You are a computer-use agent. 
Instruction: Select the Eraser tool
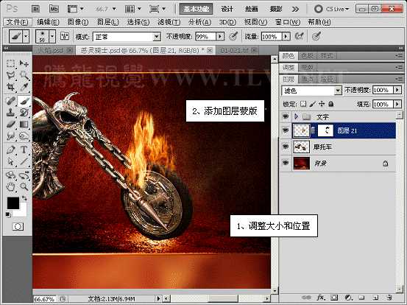point(10,125)
